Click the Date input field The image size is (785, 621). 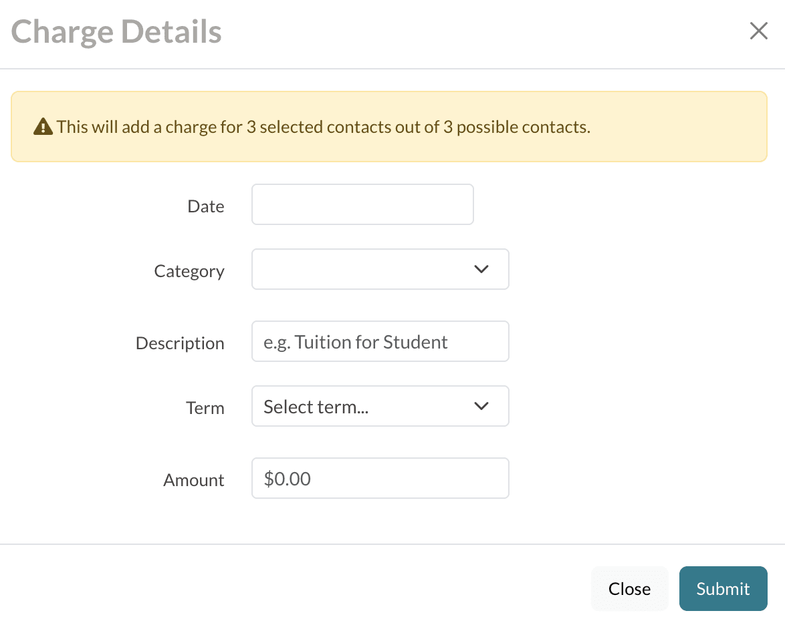click(362, 204)
